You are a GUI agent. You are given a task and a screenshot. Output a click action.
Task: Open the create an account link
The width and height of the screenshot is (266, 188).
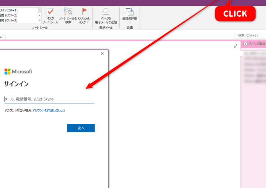[x=48, y=110]
